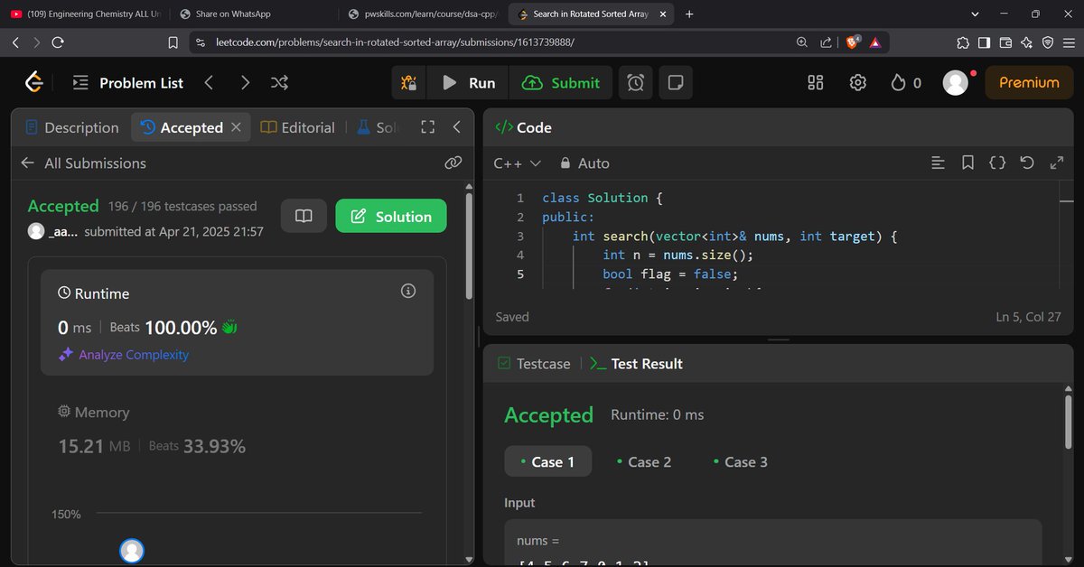
Task: Run the code
Action: (469, 83)
